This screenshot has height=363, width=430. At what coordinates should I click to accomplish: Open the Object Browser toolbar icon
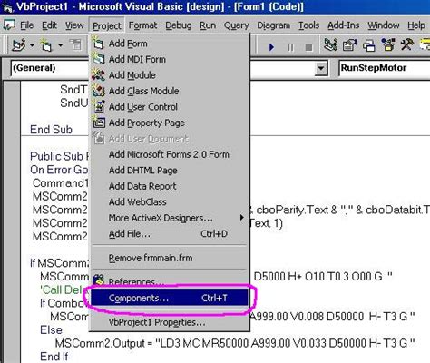click(x=388, y=45)
